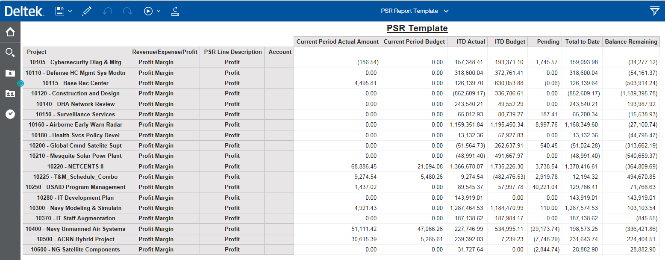Go to Home in the sidebar
665x260 pixels.
(10, 32)
